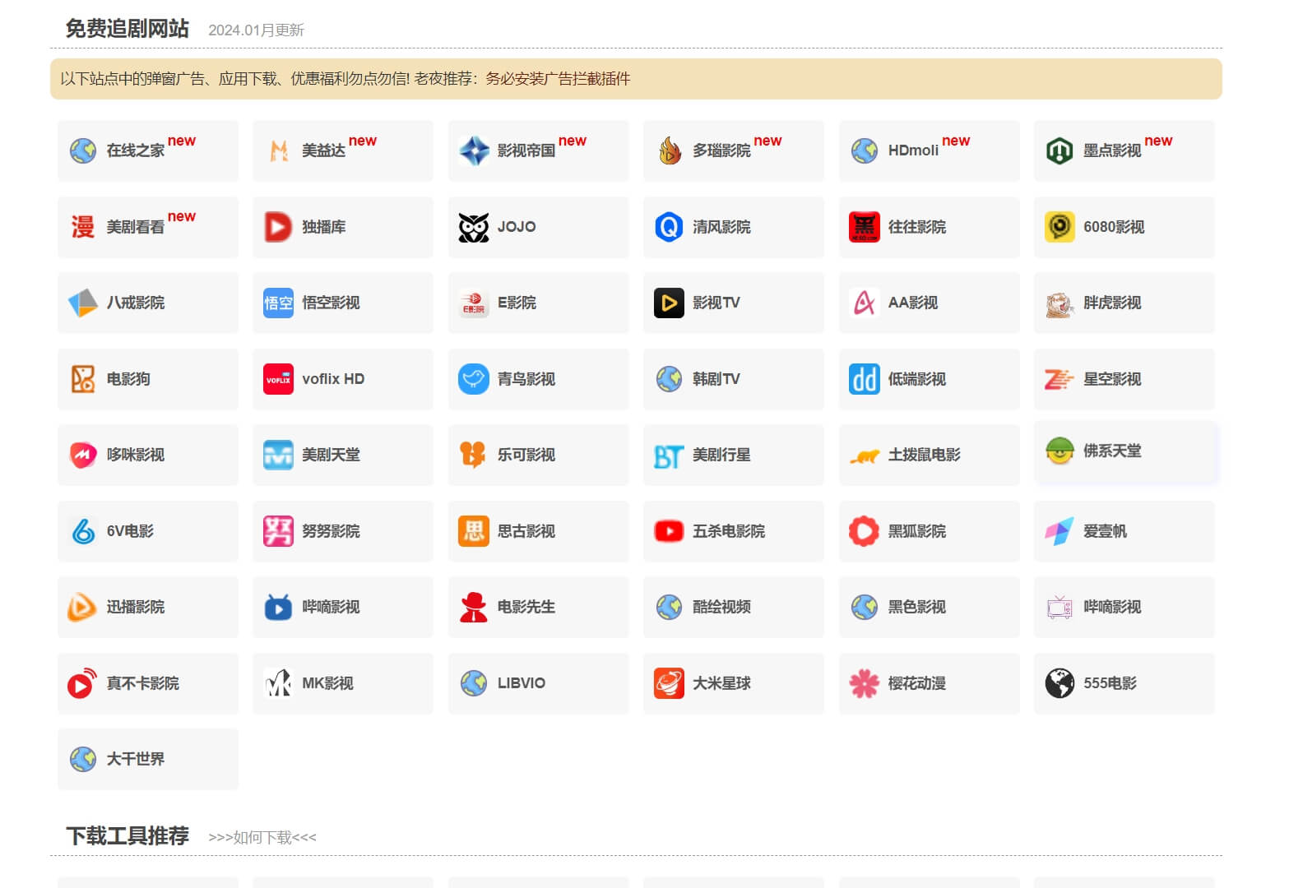Select the pink flower icon for 樱花动漫

tap(864, 683)
